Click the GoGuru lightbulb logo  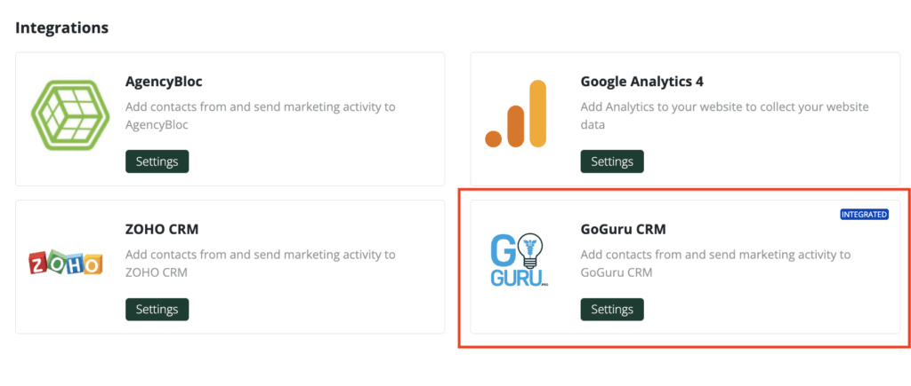[520, 259]
